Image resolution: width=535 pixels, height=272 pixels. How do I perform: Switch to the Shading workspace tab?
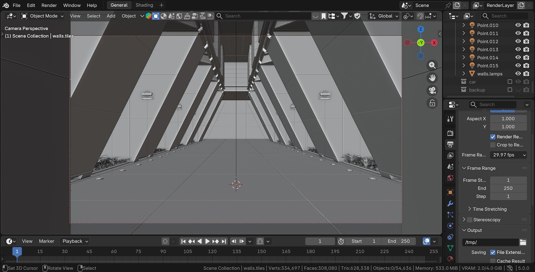144,5
